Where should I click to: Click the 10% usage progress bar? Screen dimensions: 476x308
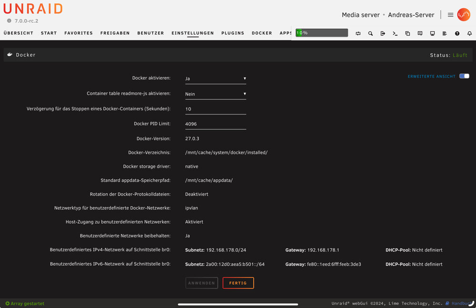(322, 33)
